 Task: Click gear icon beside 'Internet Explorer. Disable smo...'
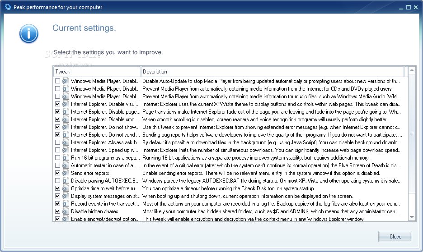(x=65, y=119)
